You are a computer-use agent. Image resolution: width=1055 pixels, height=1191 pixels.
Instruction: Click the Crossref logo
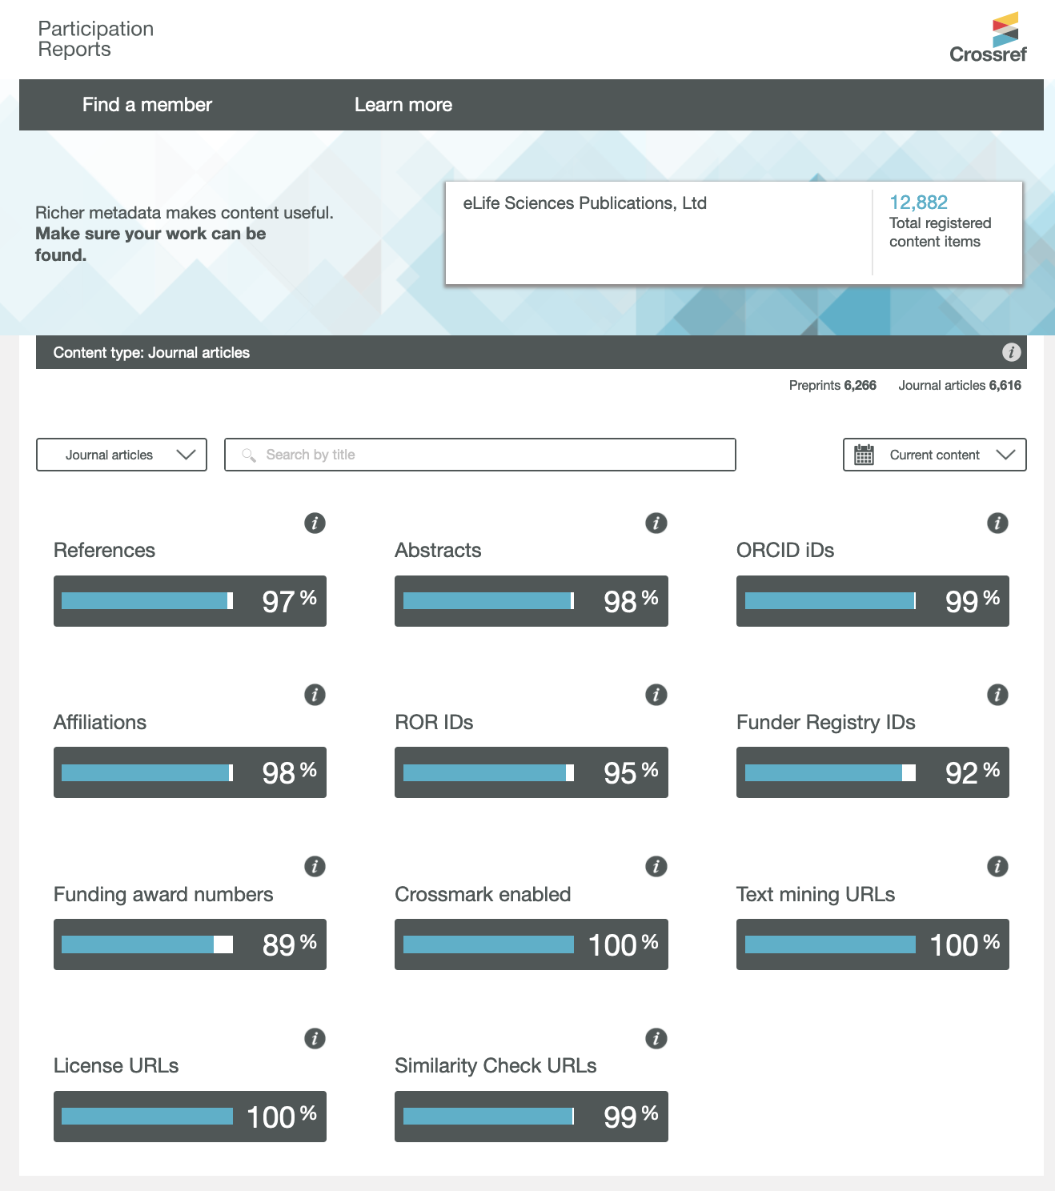(989, 38)
